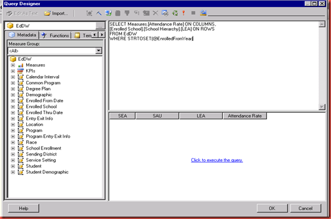Expand the KPIs node

tap(13, 71)
